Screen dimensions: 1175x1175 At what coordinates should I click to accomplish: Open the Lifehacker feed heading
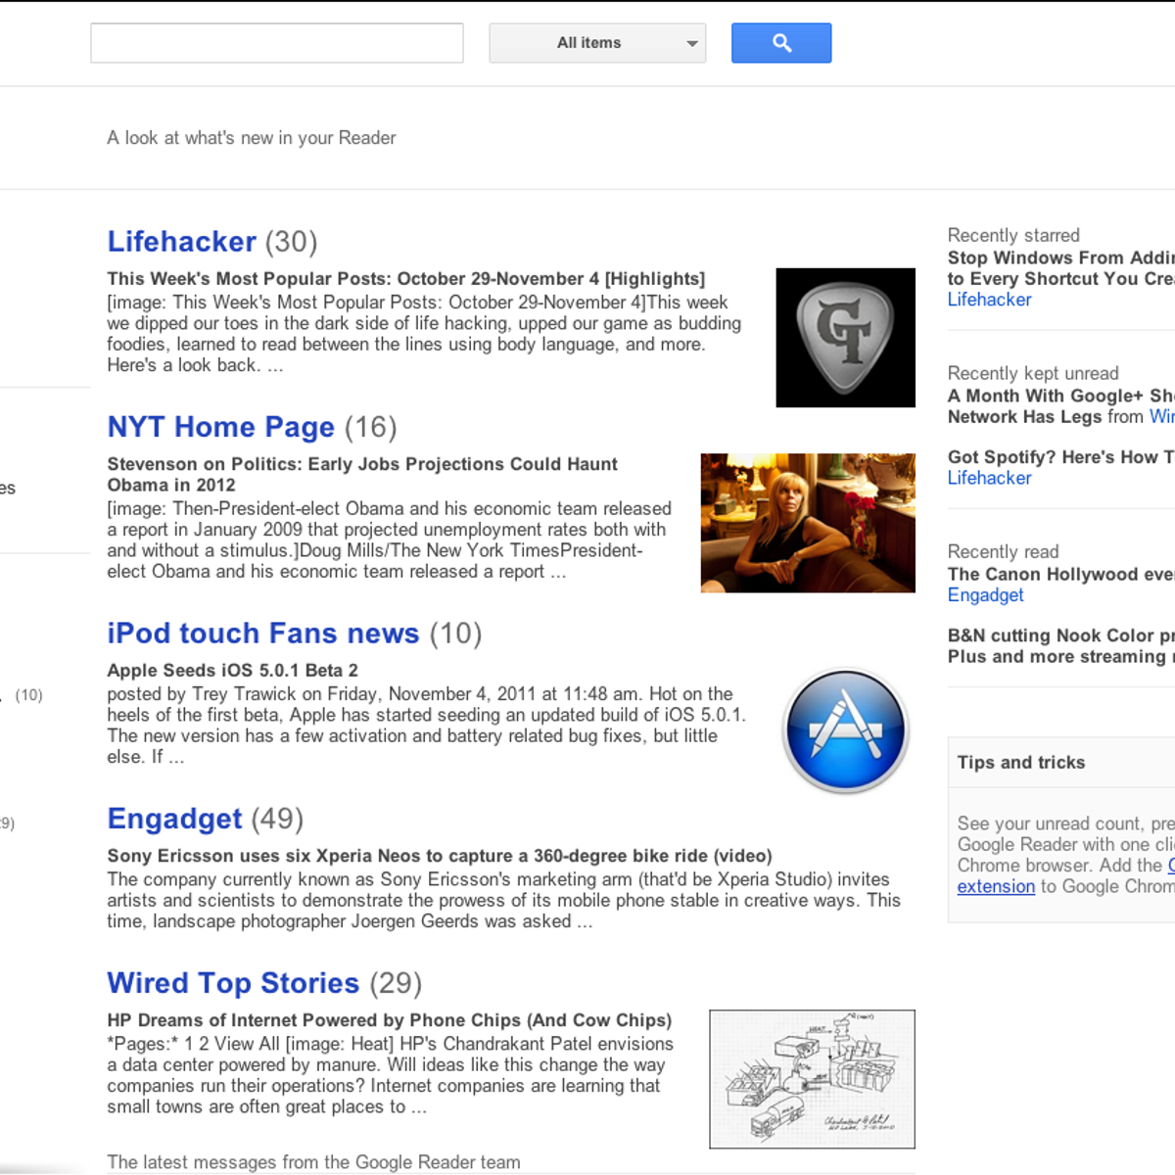coord(181,242)
